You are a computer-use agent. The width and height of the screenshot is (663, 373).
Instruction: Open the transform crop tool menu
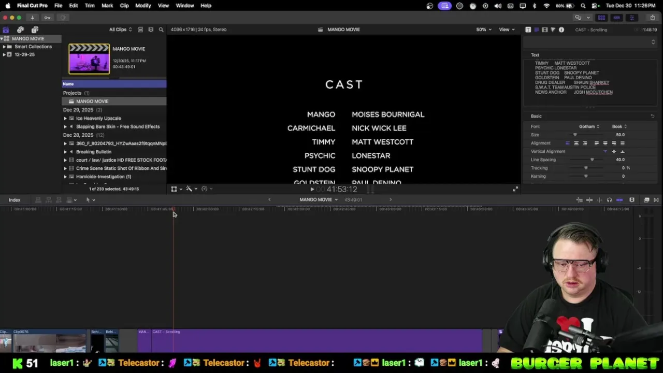[x=176, y=189]
